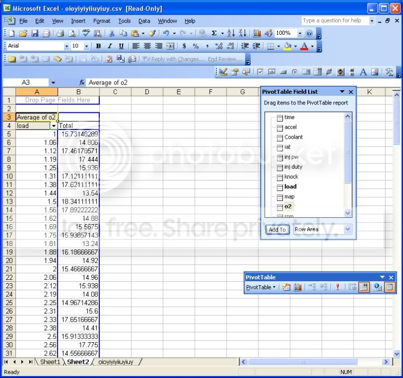
Task: Open the Data menu
Action: click(x=144, y=21)
